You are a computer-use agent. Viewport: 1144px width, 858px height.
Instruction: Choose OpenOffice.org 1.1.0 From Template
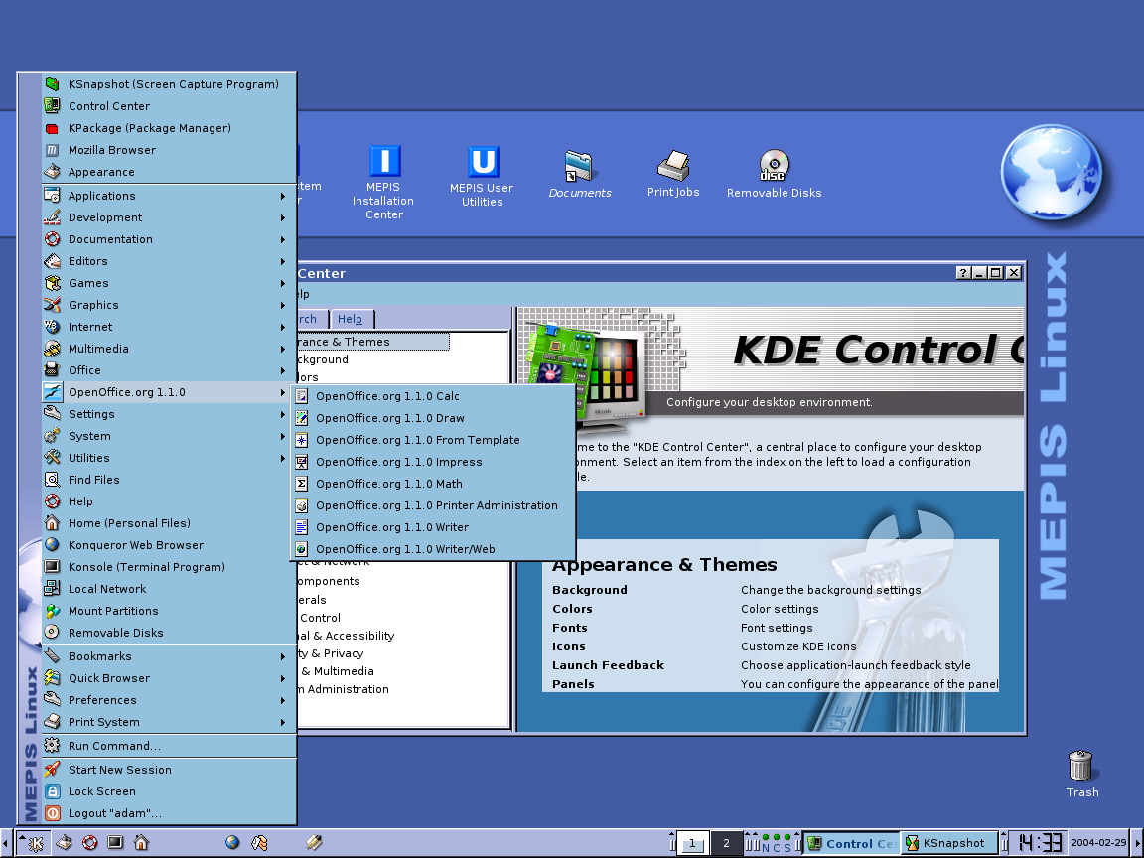[433, 440]
